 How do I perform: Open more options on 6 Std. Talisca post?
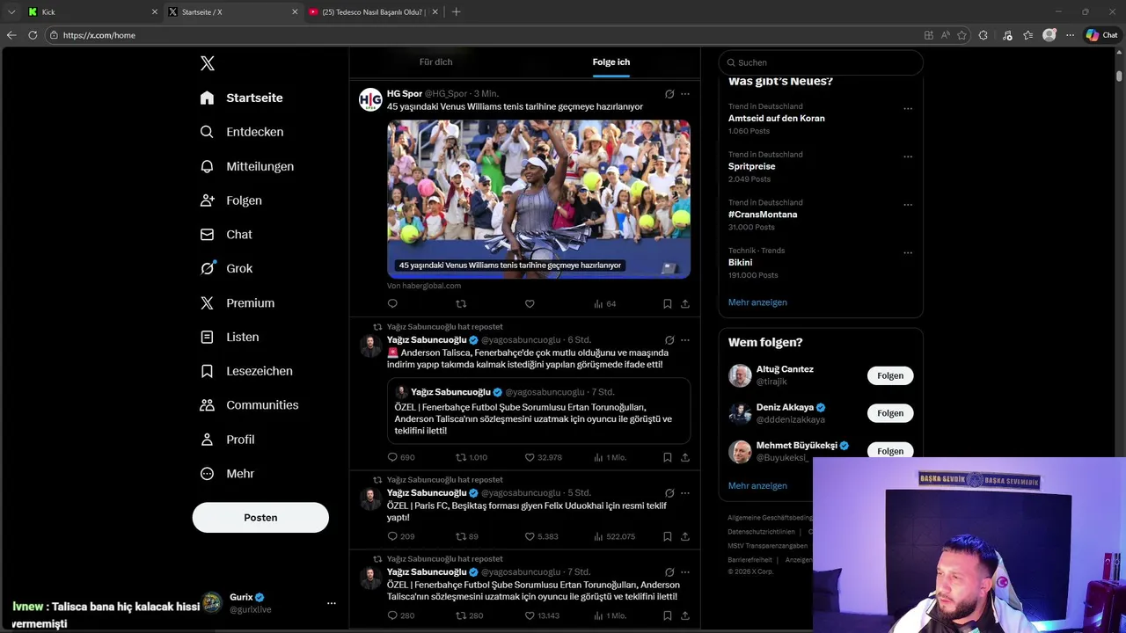click(x=685, y=340)
